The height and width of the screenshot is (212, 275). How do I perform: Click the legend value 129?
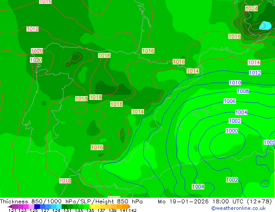tap(56, 210)
